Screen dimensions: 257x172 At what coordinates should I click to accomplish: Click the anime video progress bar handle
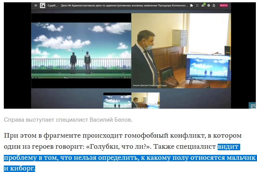point(65,77)
